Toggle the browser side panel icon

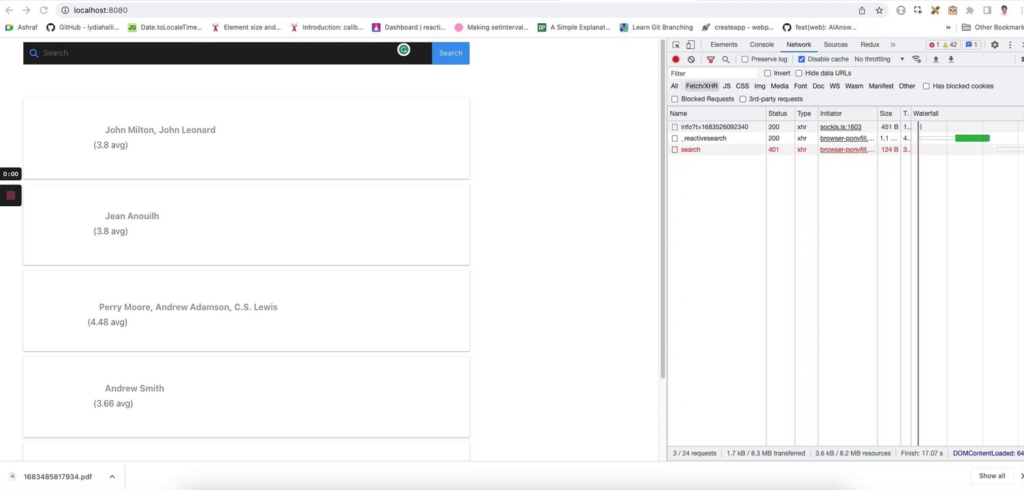(987, 10)
